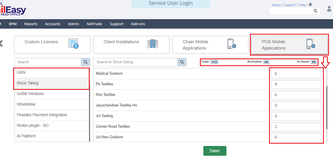Open the Reports menu
The width and height of the screenshot is (333, 160).
[31, 24]
